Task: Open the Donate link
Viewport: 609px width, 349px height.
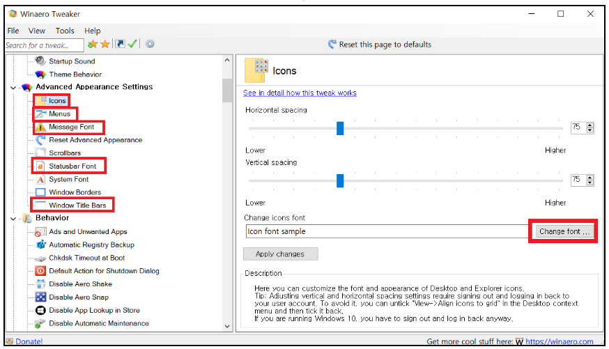Action: pos(29,341)
